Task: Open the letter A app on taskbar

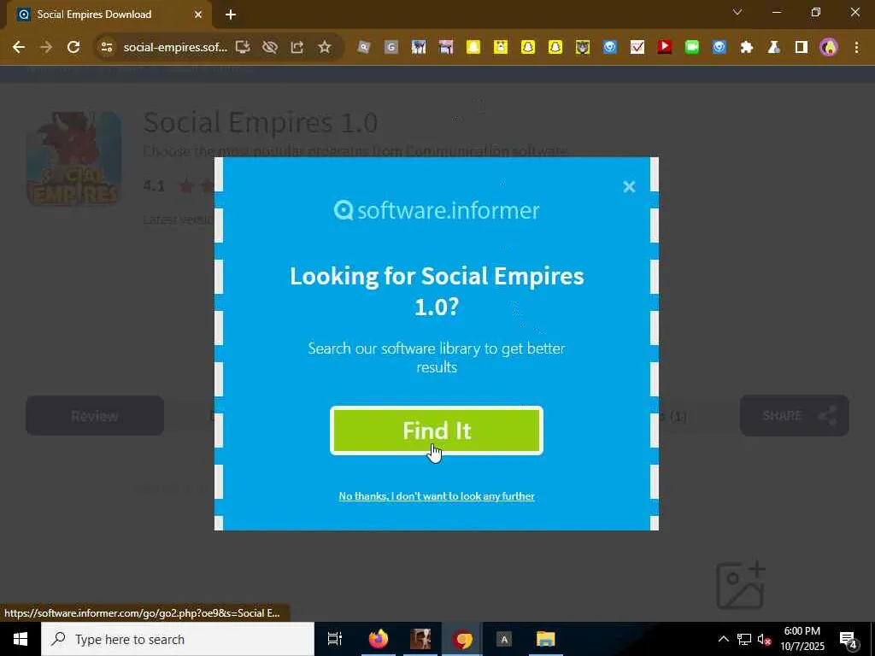Action: click(504, 639)
